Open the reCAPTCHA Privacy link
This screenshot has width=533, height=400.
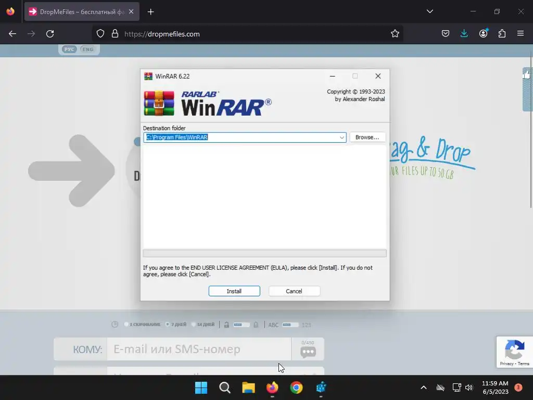506,364
